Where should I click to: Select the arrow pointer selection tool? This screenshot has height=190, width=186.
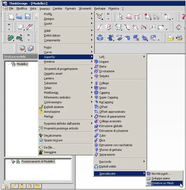click(121, 17)
